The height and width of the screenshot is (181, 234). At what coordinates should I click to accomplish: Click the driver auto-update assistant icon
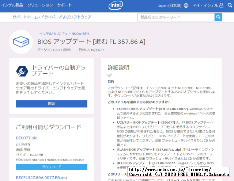pos(22,71)
